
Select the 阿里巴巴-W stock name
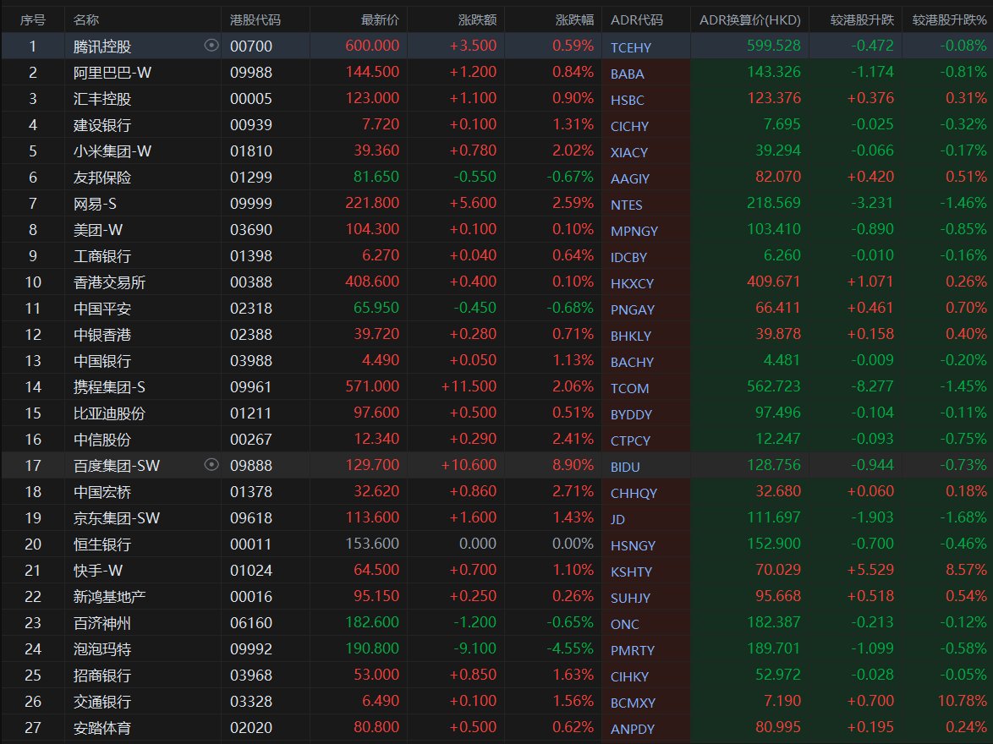[112, 73]
